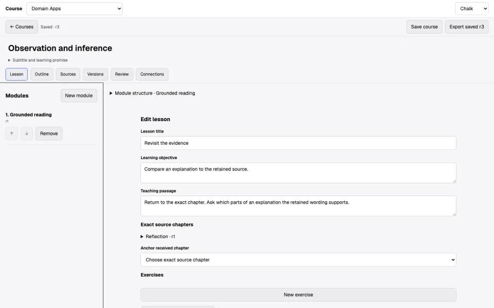494x308 pixels.
Task: Switch to the Outline tab
Action: pyautogui.click(x=42, y=74)
